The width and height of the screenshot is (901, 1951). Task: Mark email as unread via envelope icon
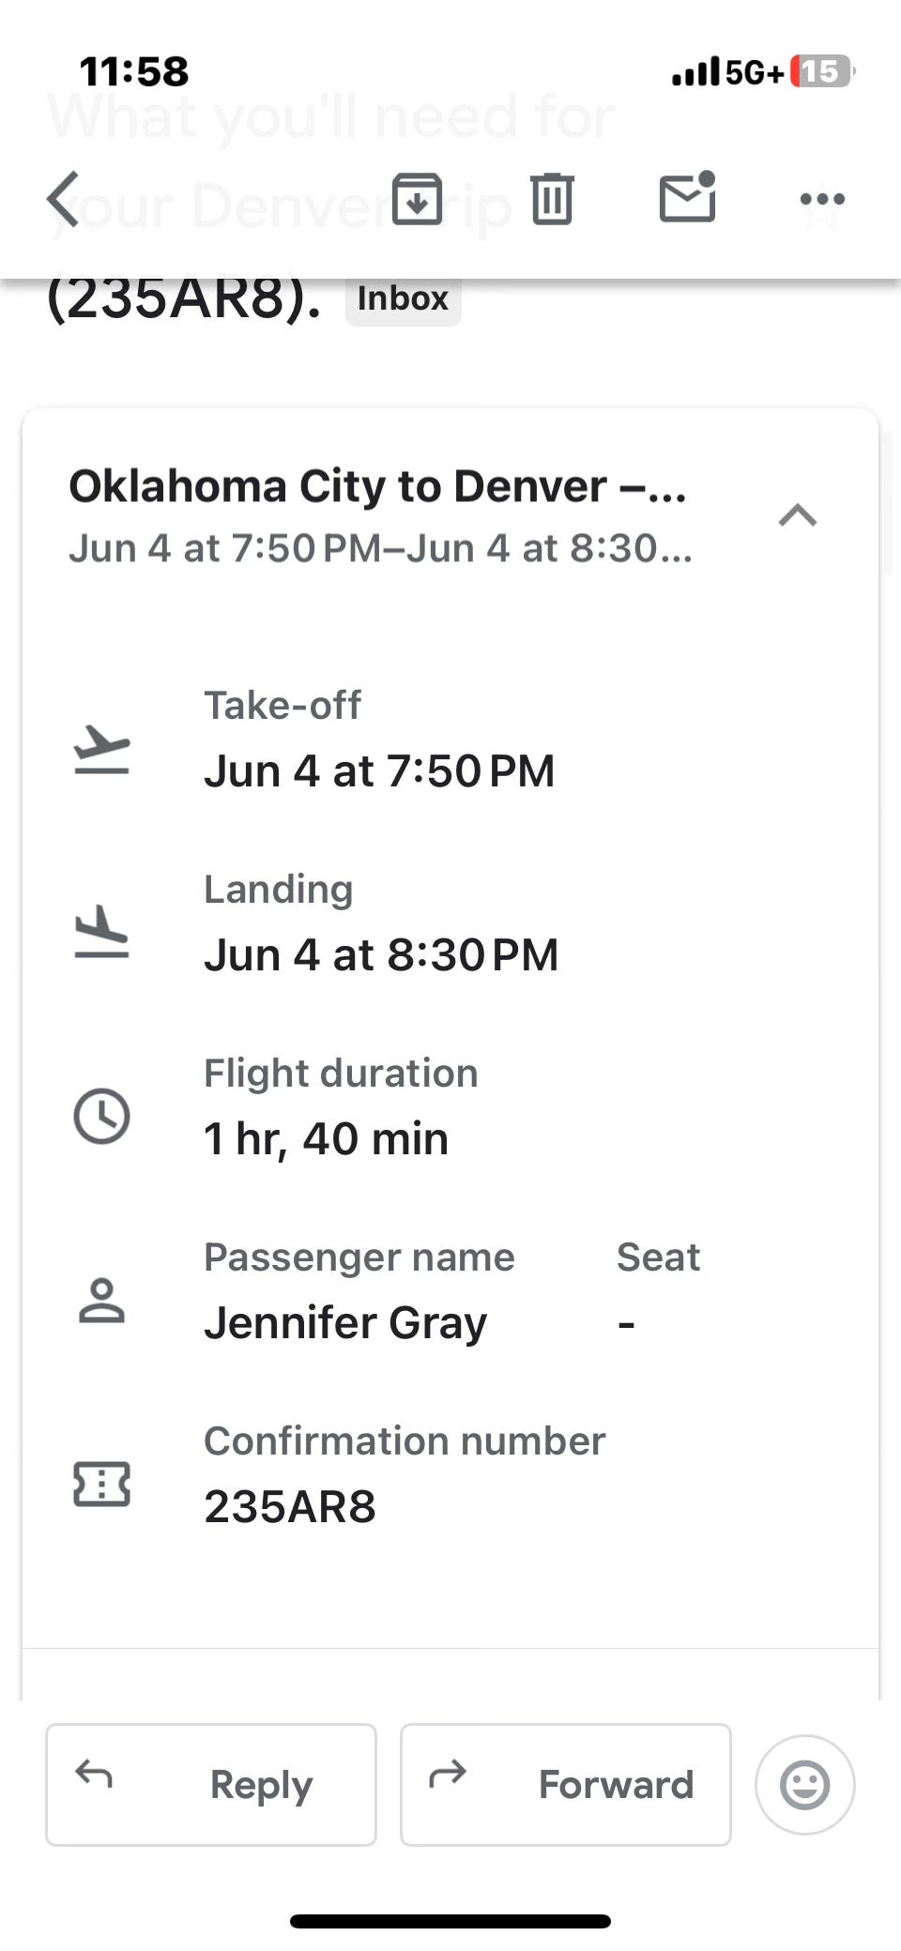(x=687, y=197)
